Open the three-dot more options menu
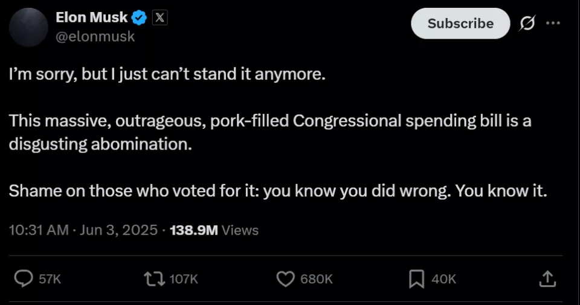580x305 pixels. [553, 23]
